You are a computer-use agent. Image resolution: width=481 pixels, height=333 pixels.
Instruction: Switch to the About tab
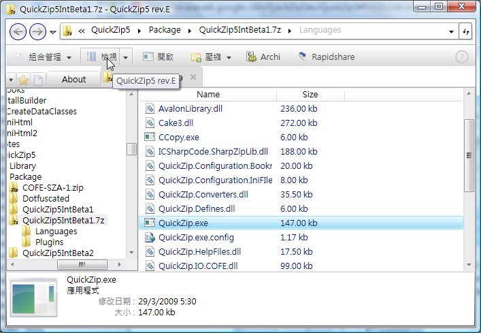point(73,79)
